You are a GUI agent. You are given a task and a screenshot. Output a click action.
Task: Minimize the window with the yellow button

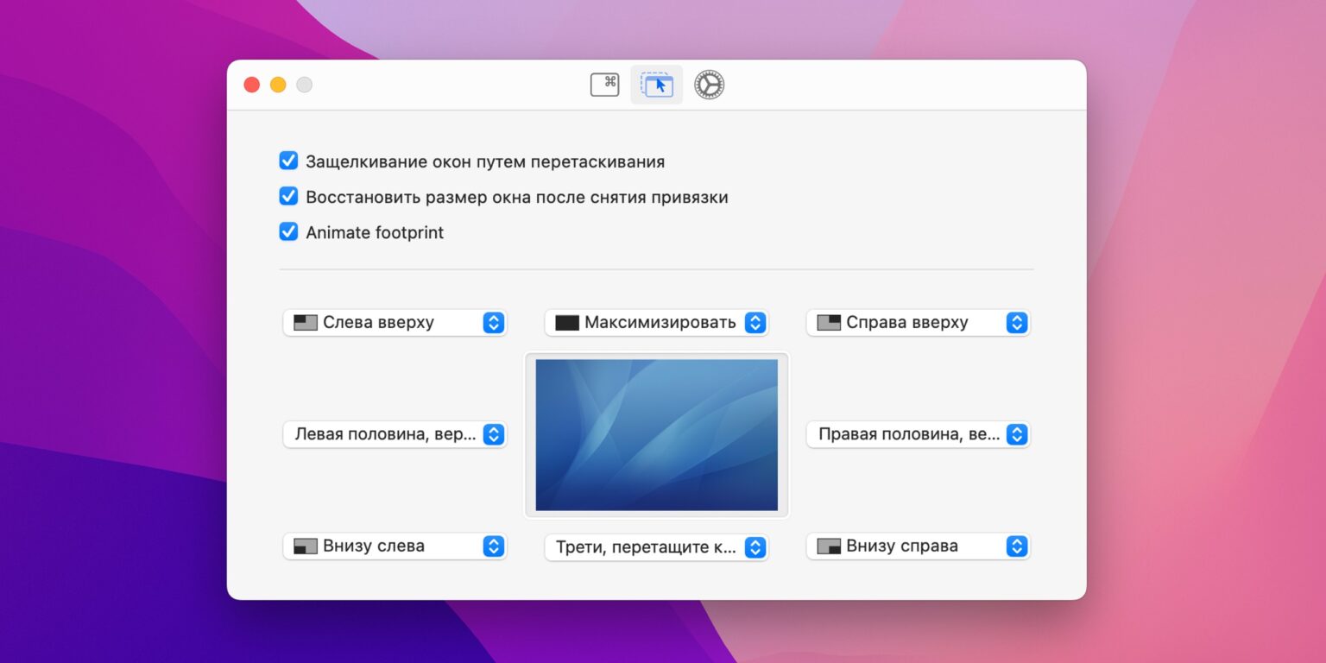[x=278, y=85]
